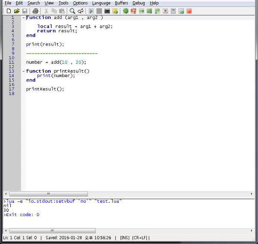This screenshot has width=258, height=244.
Task: Open the Buffers menu
Action: [121, 3]
